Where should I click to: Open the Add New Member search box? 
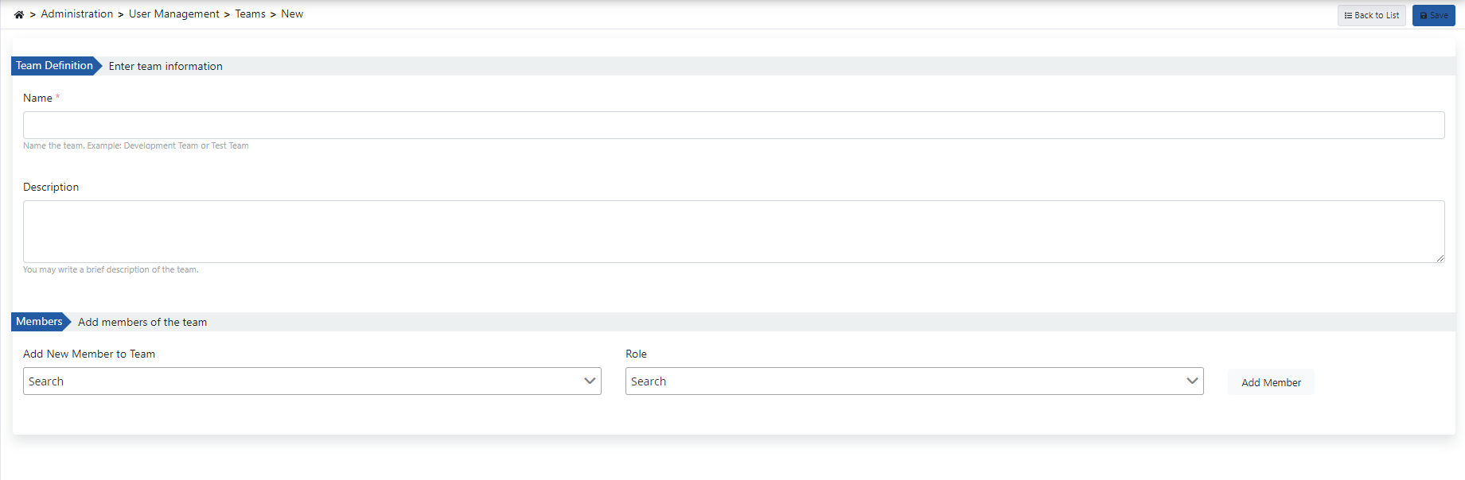302,381
